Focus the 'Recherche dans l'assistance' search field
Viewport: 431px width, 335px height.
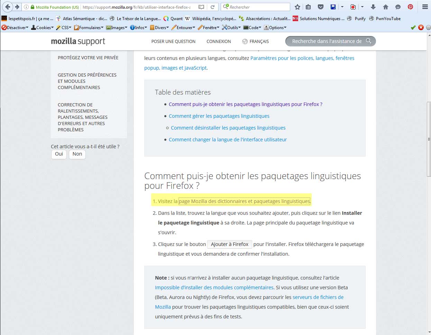327,41
